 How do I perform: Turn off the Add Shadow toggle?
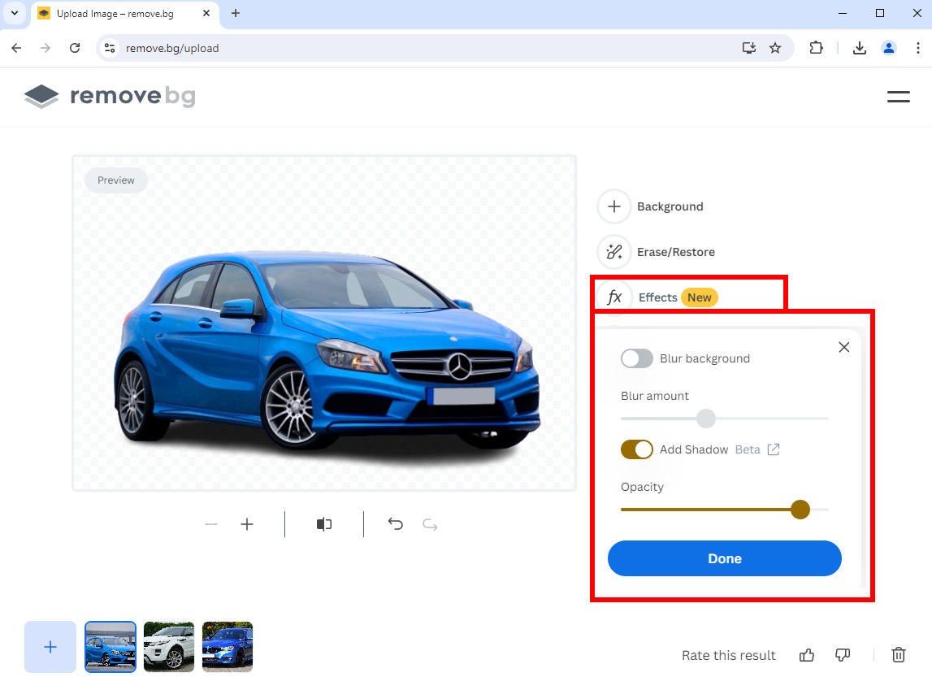(637, 449)
